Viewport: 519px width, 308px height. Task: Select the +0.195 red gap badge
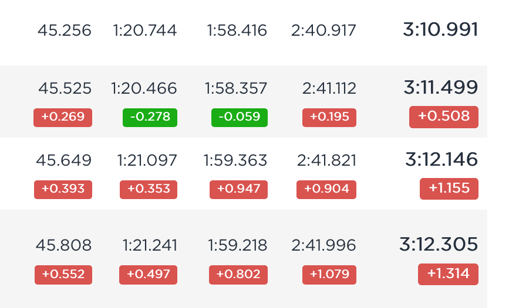[329, 118]
